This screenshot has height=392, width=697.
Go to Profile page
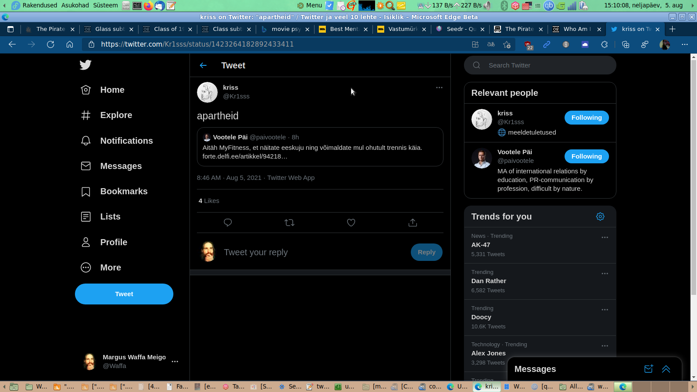point(104,242)
